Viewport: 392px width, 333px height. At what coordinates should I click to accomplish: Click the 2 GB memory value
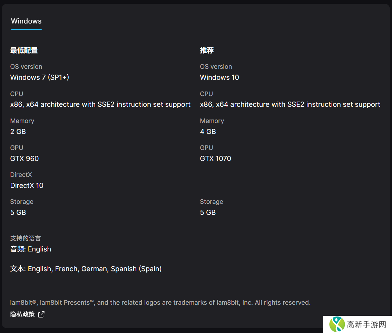18,132
